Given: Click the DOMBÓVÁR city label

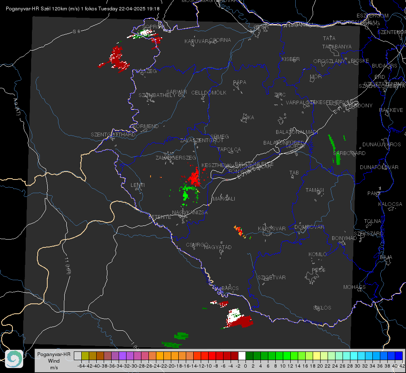Looking at the screenshot, I should (x=309, y=227).
